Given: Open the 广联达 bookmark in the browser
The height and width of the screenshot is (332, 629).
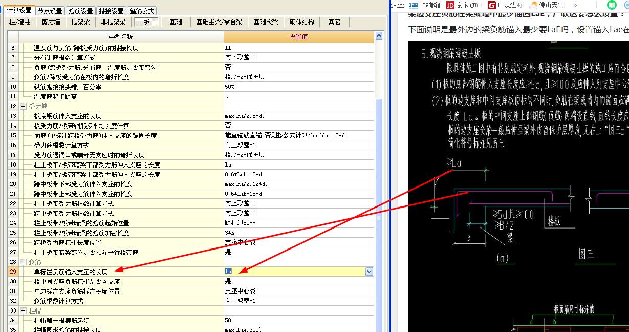Looking at the screenshot, I should [x=506, y=5].
